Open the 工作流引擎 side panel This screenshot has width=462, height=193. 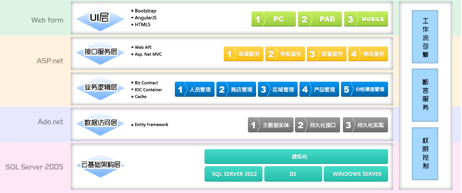(425, 37)
